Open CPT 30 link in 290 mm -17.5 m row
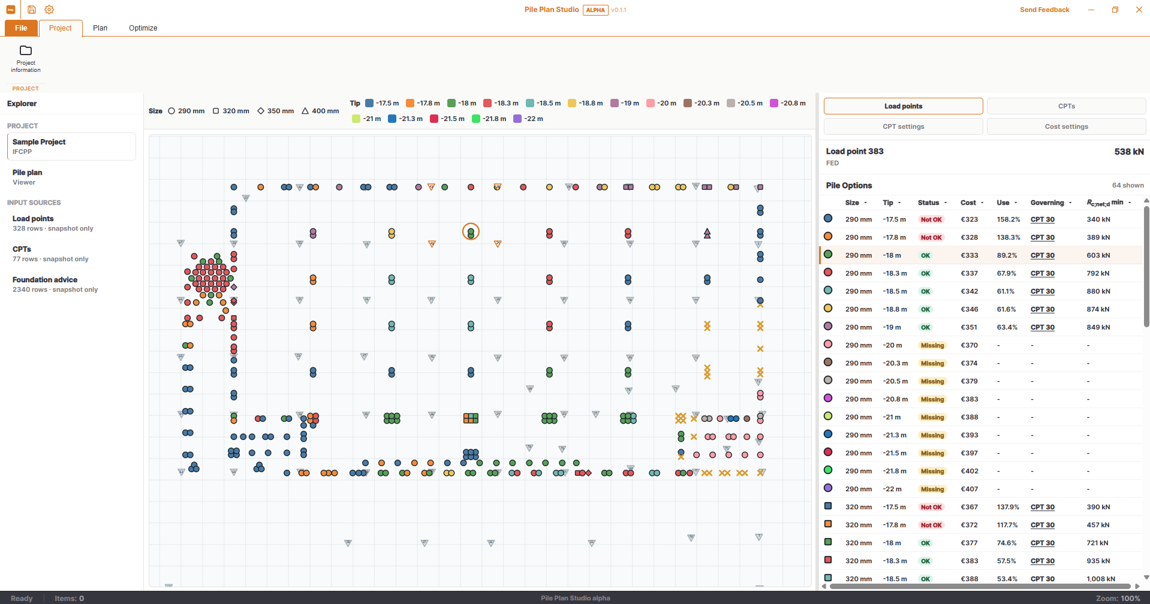Screen dimensions: 1150x604 click(x=1042, y=219)
